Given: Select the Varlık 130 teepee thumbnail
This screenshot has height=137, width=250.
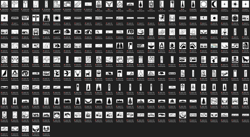Looking at the screenshot, I should tap(141, 73).
